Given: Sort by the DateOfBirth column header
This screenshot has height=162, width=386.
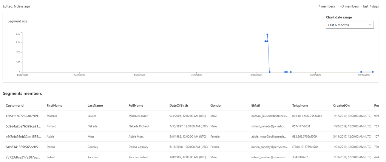Looking at the screenshot, I should pos(179,106).
